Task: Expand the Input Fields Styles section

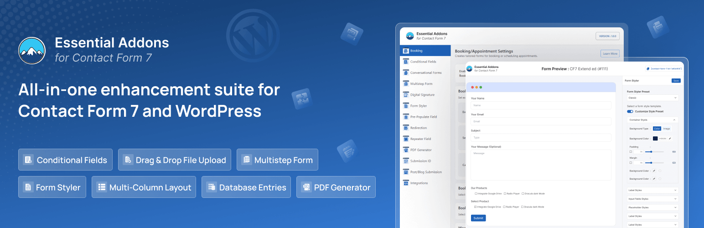Action: pos(652,199)
